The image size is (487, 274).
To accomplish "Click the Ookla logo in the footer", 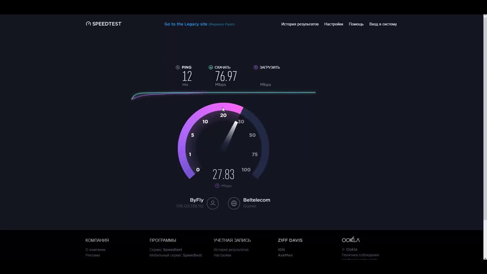I will point(350,240).
